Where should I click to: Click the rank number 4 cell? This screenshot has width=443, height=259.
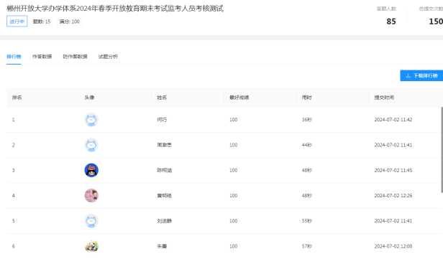point(13,196)
